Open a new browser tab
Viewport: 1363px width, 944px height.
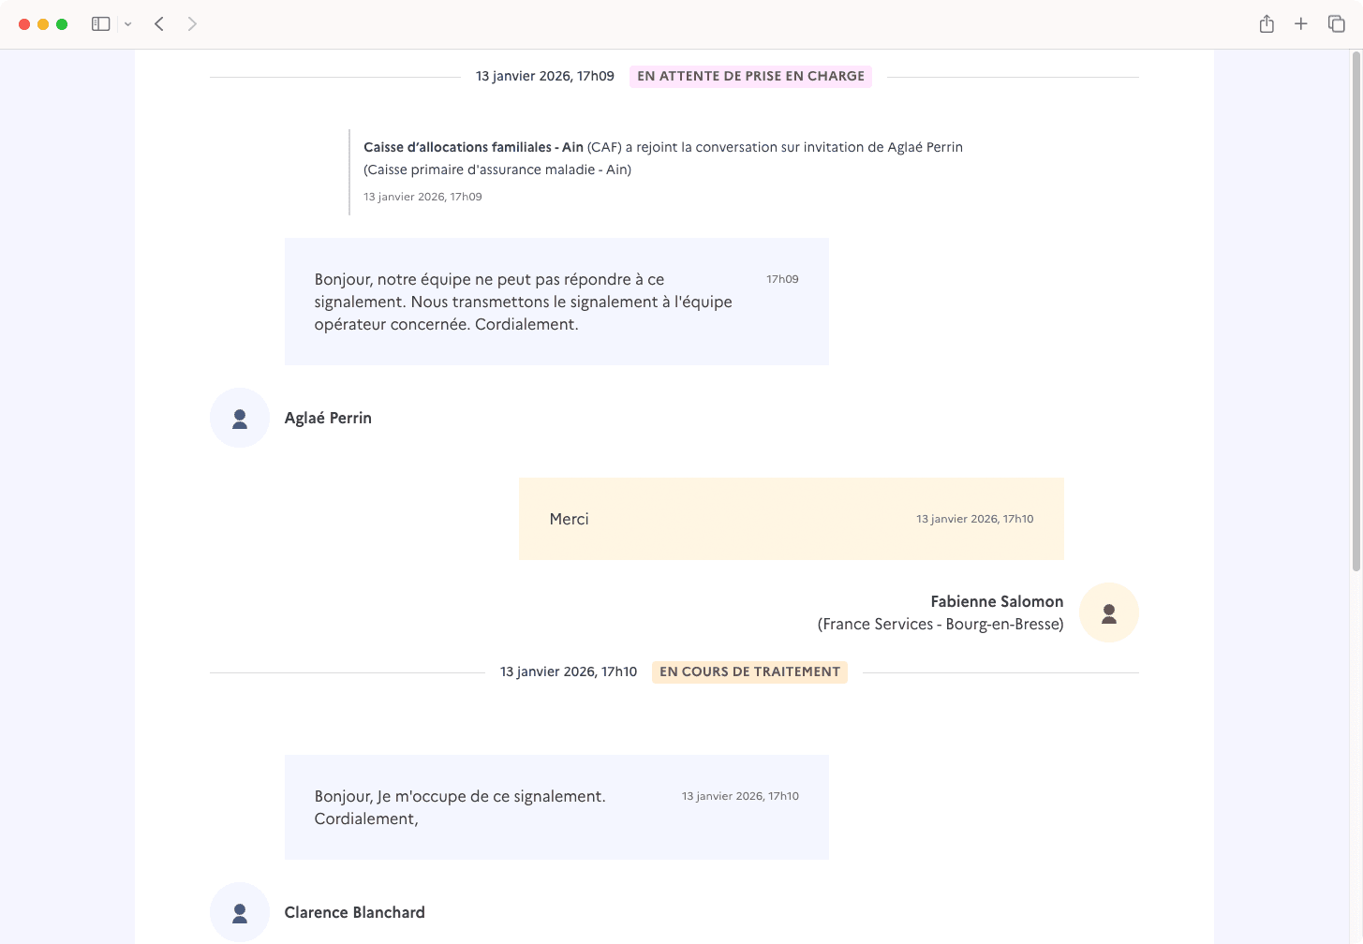(x=1301, y=23)
